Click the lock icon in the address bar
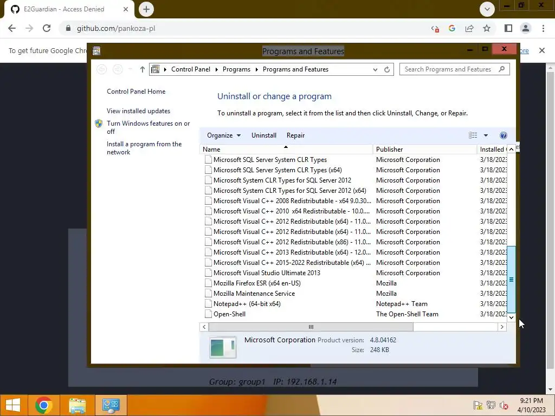This screenshot has width=555, height=416. pyautogui.click(x=68, y=28)
